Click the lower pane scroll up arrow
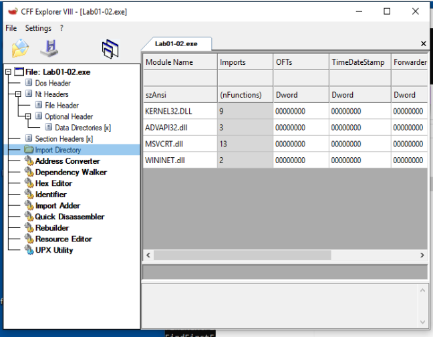 click(x=422, y=290)
